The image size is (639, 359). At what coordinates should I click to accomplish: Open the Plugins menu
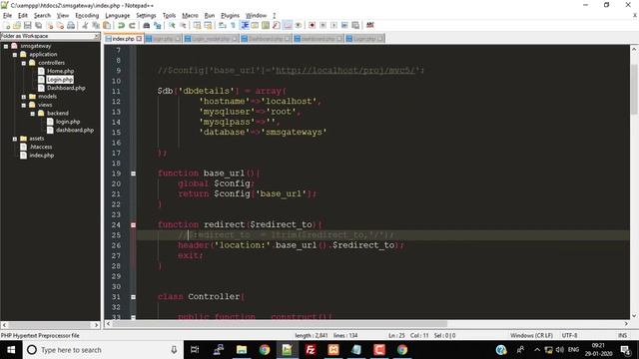[x=230, y=16]
